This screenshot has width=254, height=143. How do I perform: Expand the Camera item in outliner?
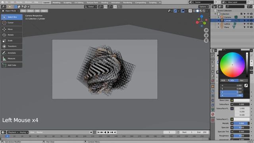point(219,17)
